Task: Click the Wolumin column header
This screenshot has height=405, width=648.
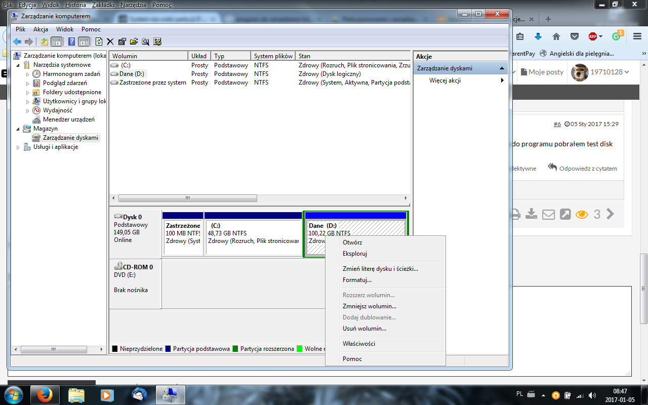Action: pos(149,56)
